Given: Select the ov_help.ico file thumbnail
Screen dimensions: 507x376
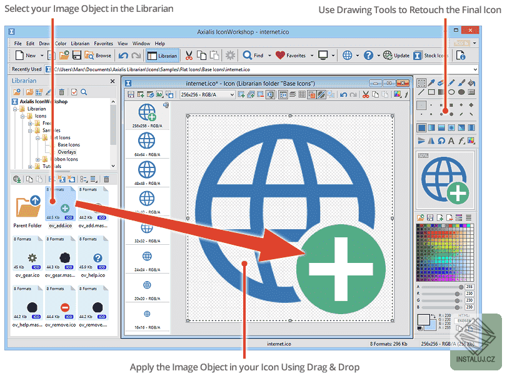Looking at the screenshot, I should pyautogui.click(x=93, y=257).
